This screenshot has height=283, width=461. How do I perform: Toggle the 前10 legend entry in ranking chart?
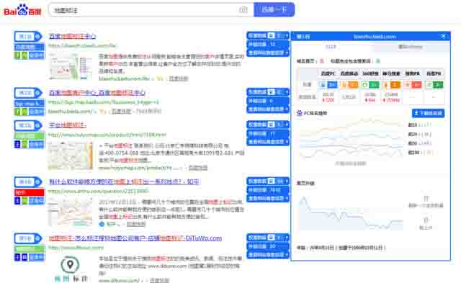click(x=419, y=125)
